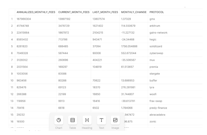Click annualized fees value 8261820
Viewport: 207px width, 135px height.
[x=22, y=46]
